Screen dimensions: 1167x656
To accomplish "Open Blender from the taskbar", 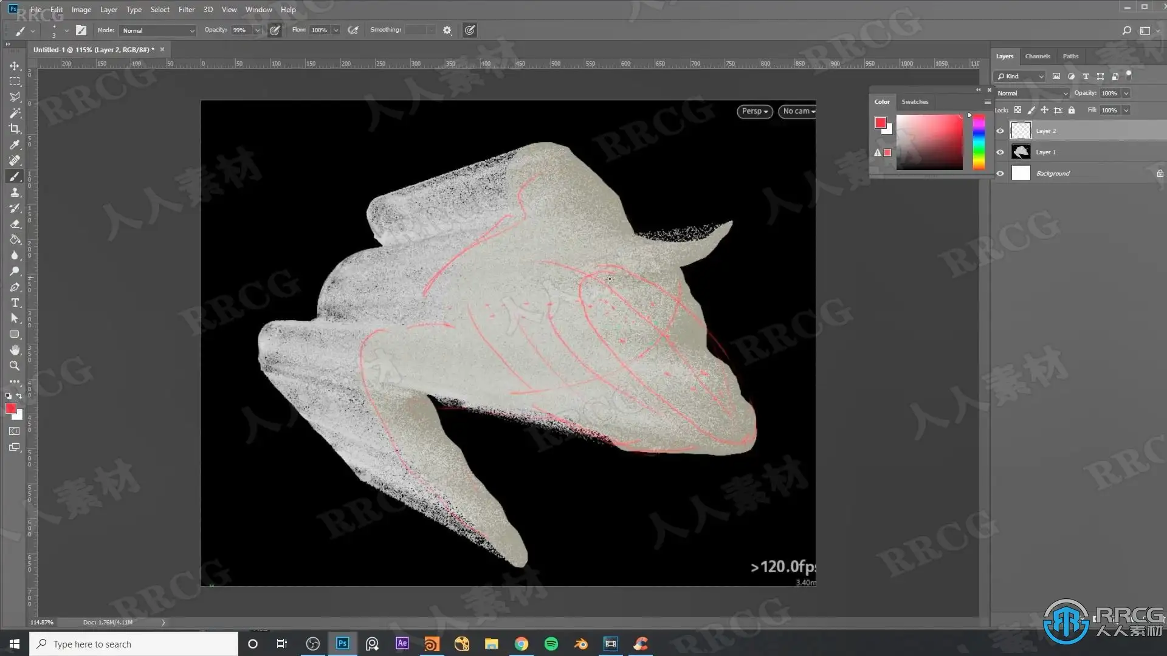I will 580,644.
